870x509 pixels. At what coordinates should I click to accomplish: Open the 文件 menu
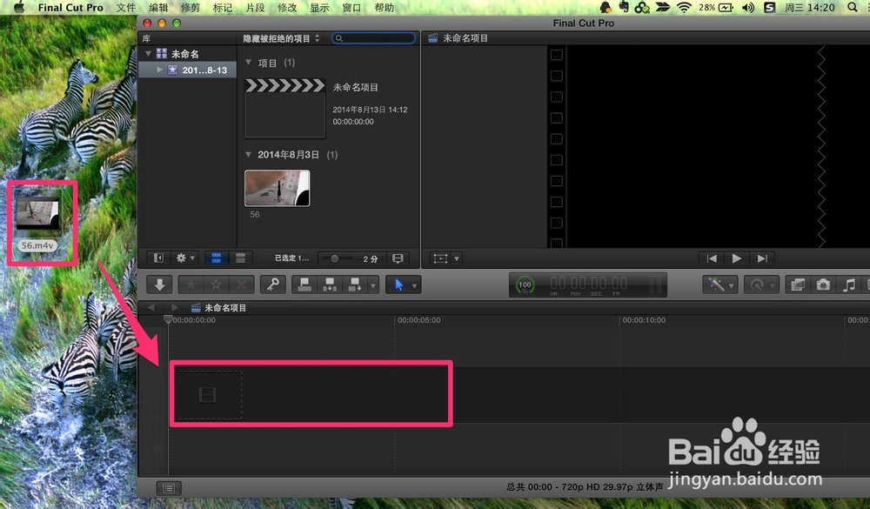tap(126, 7)
